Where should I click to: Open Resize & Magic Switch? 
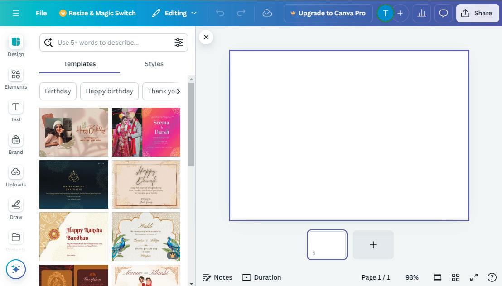(98, 13)
